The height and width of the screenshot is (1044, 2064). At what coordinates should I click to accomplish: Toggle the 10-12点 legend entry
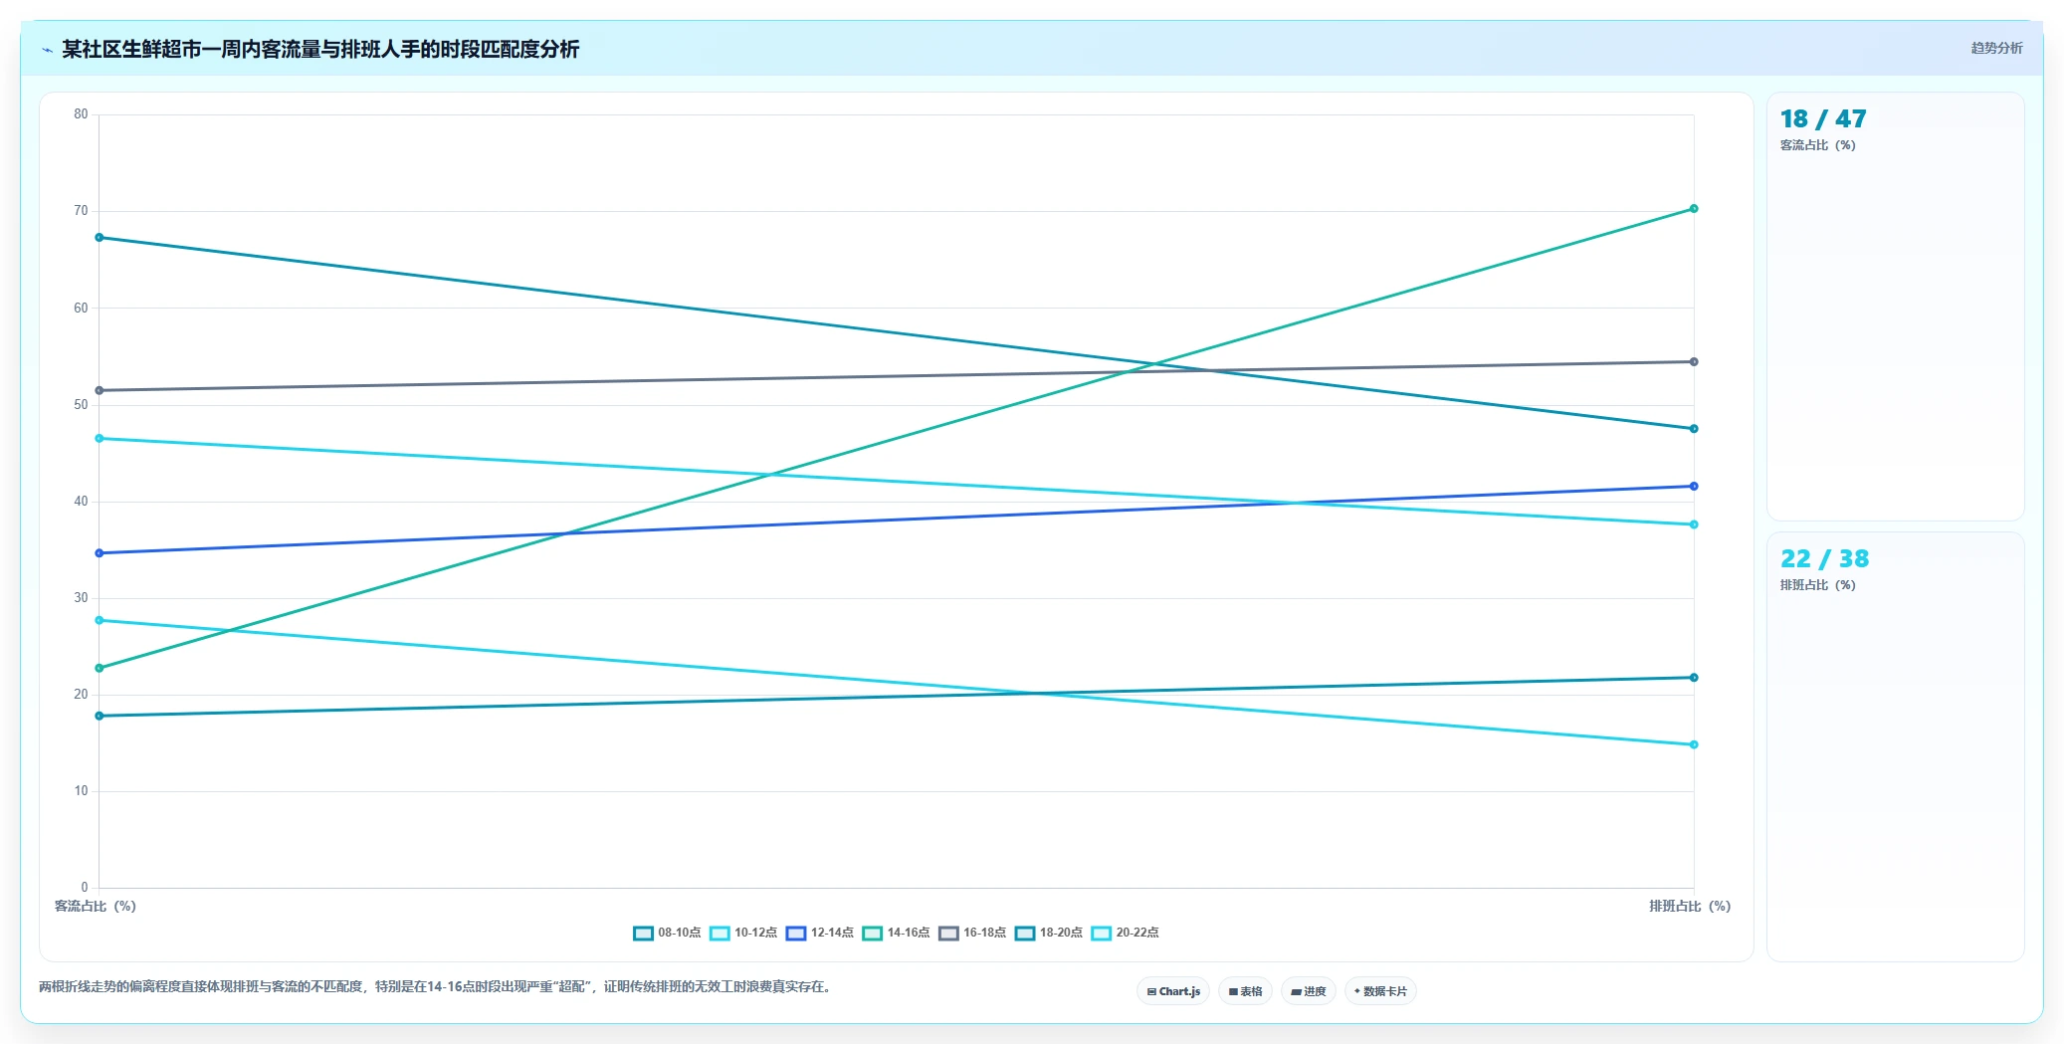tap(743, 933)
